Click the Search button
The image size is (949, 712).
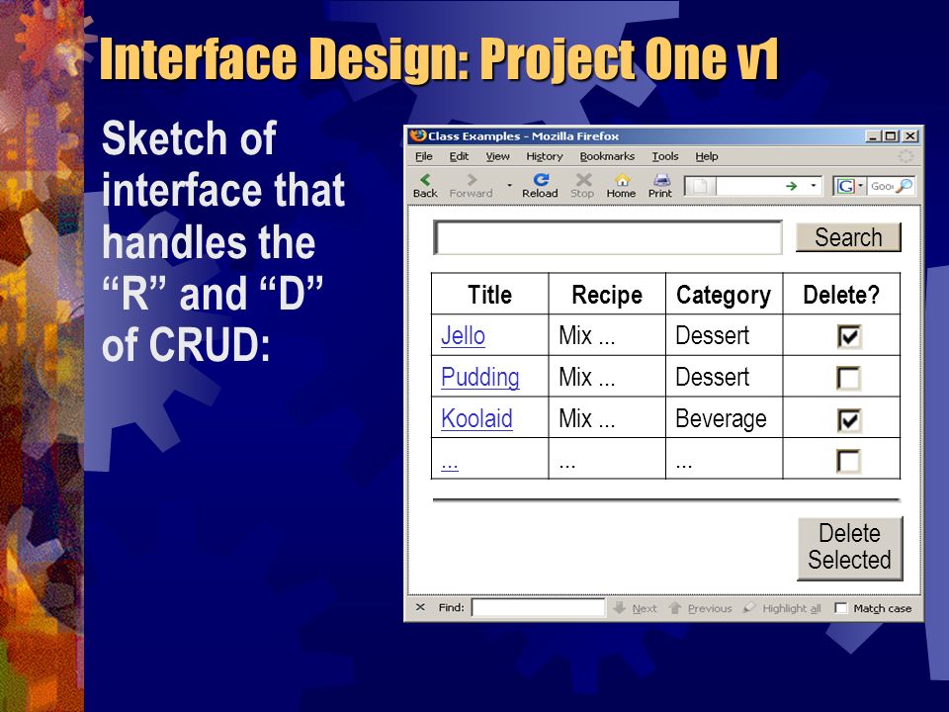848,237
